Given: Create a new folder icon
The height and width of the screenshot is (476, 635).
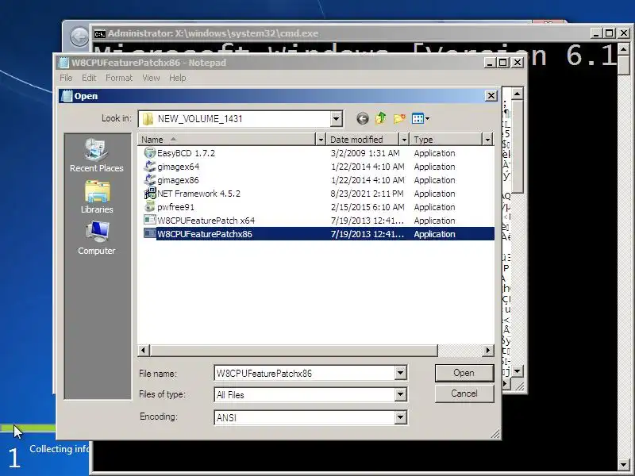Looking at the screenshot, I should [x=399, y=118].
